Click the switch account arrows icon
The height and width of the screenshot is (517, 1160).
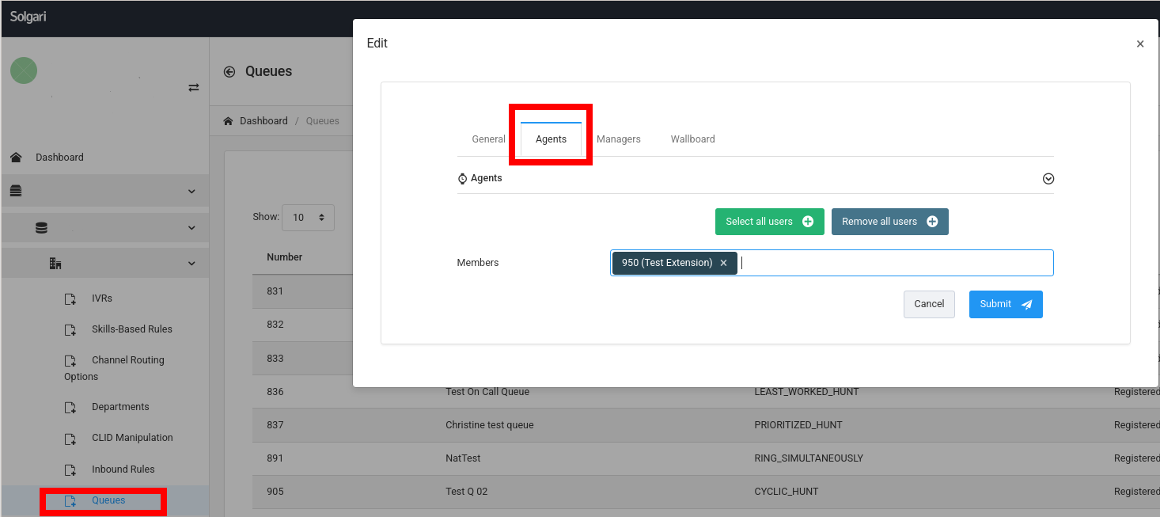pyautogui.click(x=193, y=88)
